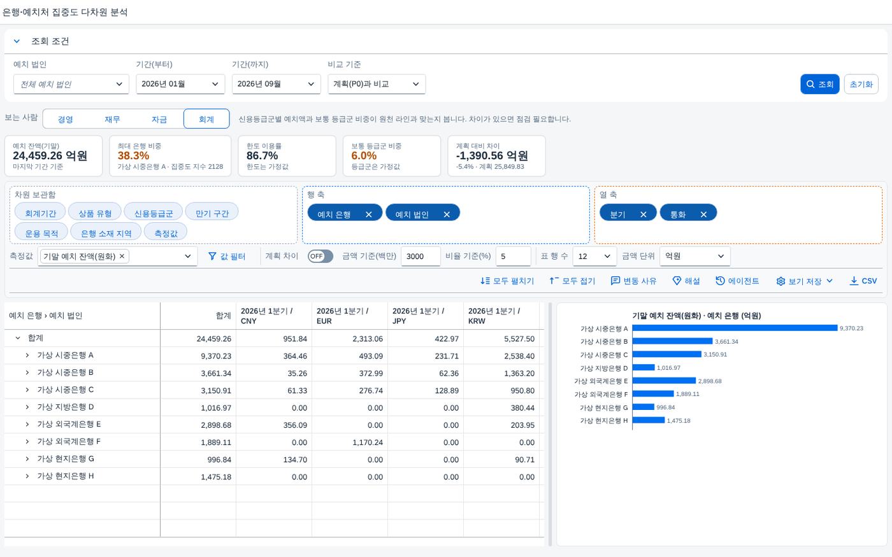
Task: Edit the 비율 기준(%) input field
Action: pyautogui.click(x=513, y=256)
